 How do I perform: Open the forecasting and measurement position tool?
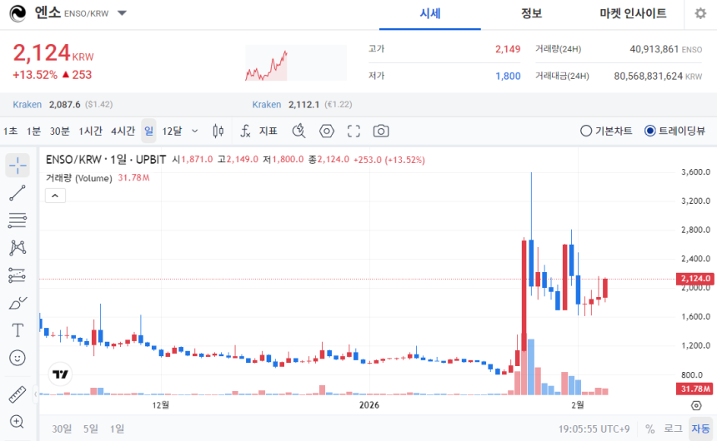tap(18, 275)
